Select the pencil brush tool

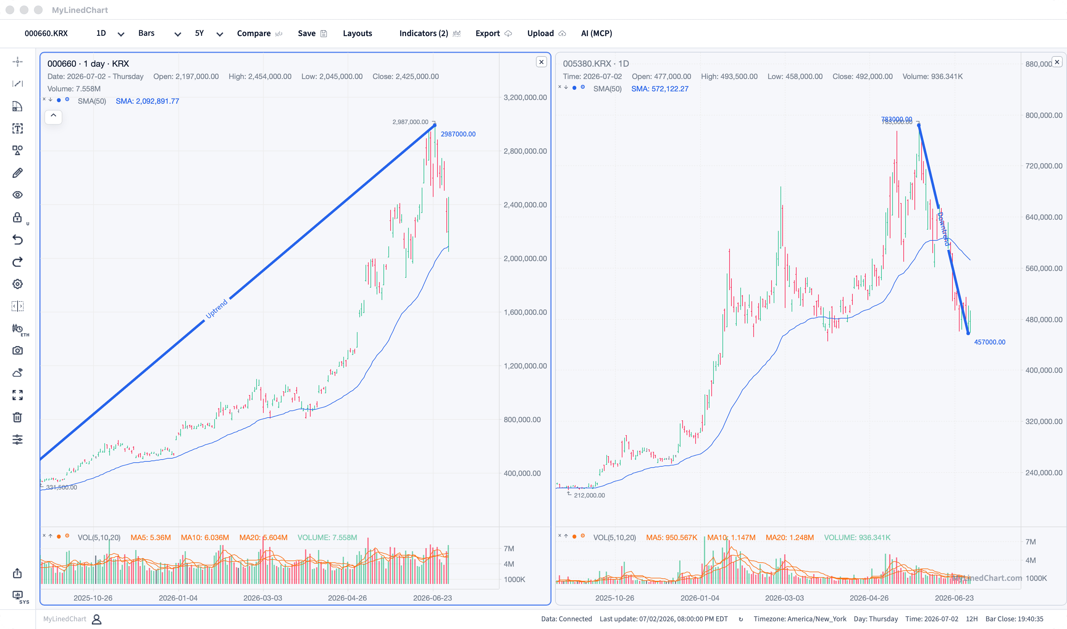17,173
